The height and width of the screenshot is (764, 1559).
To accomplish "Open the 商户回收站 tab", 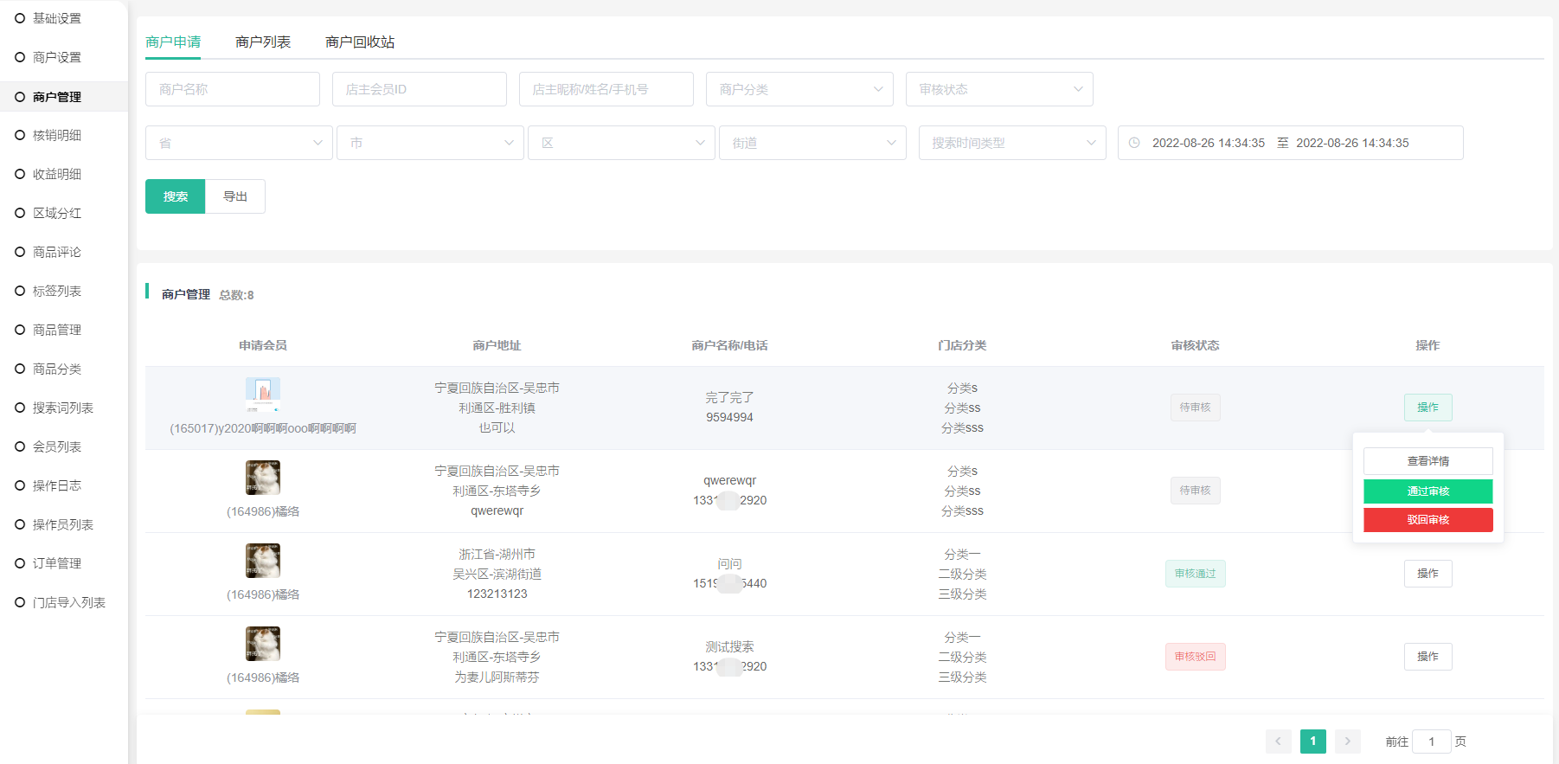I will 360,42.
